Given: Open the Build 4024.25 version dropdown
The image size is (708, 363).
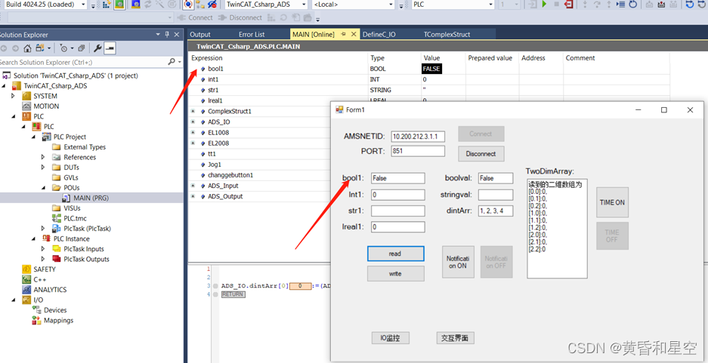Looking at the screenshot, I should click(x=82, y=5).
